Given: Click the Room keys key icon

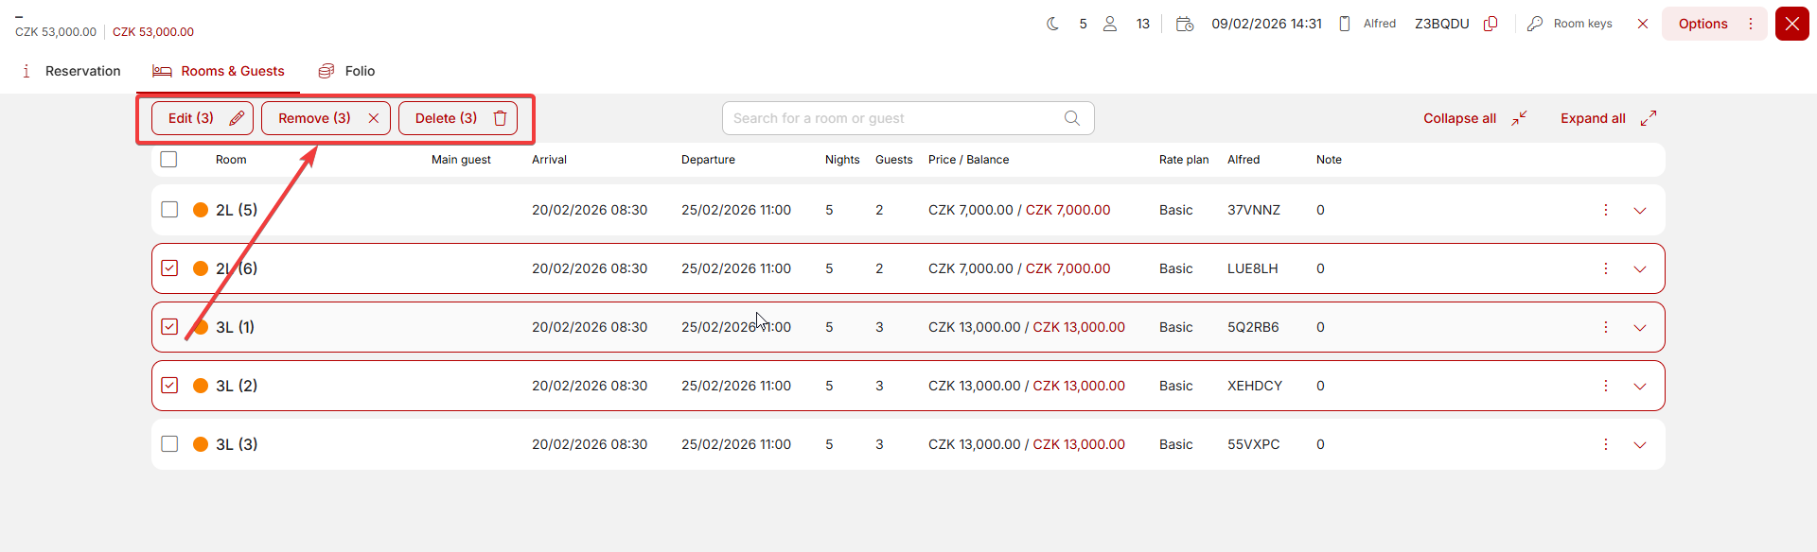Looking at the screenshot, I should point(1535,24).
